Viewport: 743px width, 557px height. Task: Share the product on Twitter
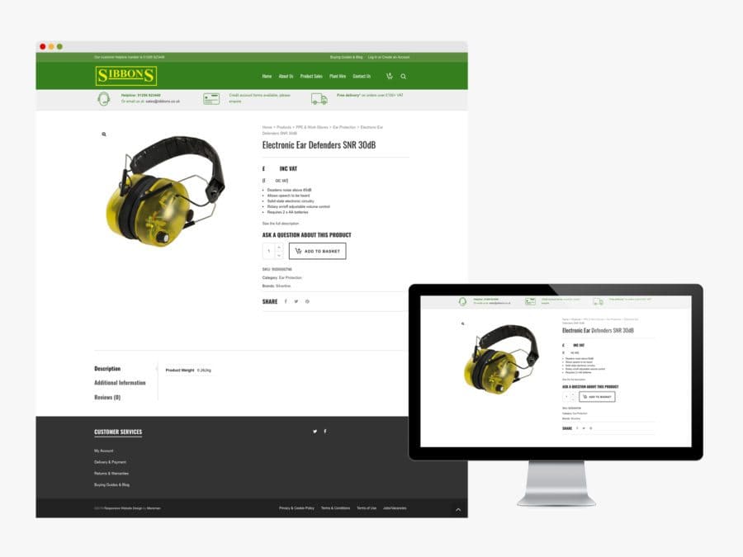coord(296,301)
